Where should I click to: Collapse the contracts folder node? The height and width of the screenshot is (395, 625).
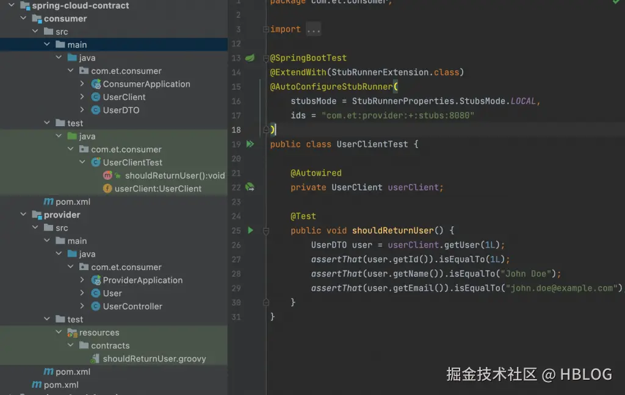pos(70,345)
